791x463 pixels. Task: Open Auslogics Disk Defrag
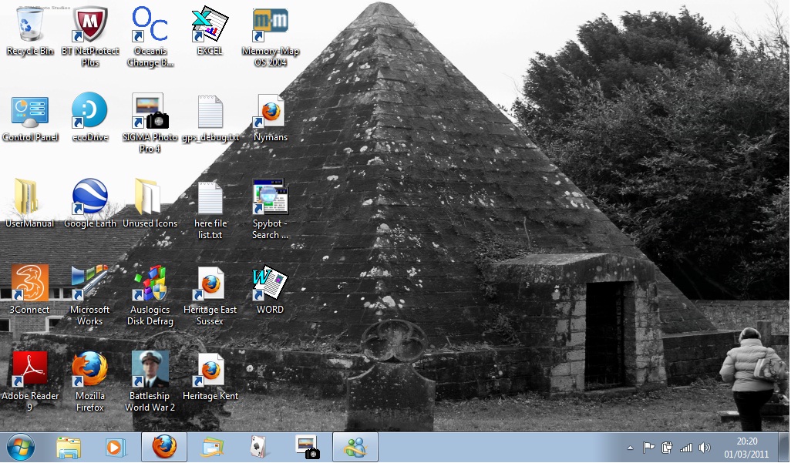coord(150,285)
